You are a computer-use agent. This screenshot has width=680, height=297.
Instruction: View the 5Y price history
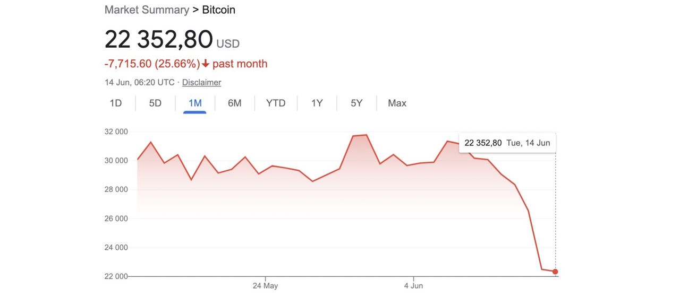pyautogui.click(x=356, y=103)
